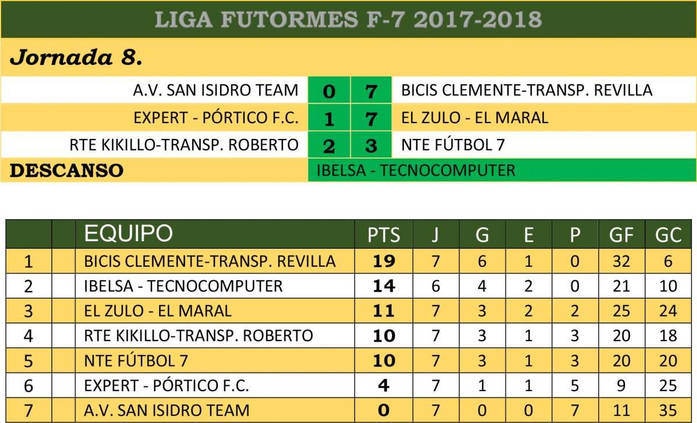697x423 pixels.
Task: Select the GF column header
Action: [621, 235]
